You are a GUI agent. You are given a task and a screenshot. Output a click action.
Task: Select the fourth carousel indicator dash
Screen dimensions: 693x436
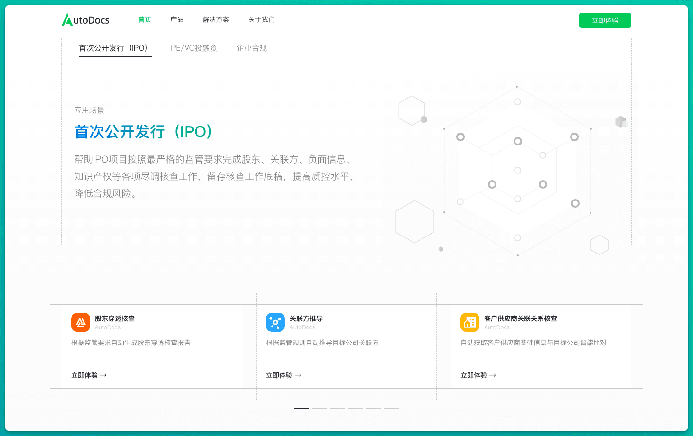click(x=356, y=408)
